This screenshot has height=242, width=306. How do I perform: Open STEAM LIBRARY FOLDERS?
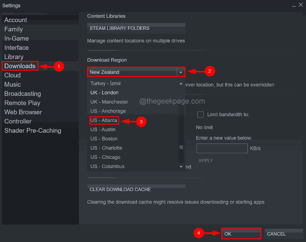pyautogui.click(x=136, y=28)
